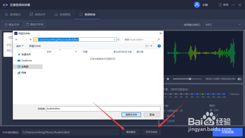Sort by the 名称 column header
245x138 pixels.
tap(49, 52)
